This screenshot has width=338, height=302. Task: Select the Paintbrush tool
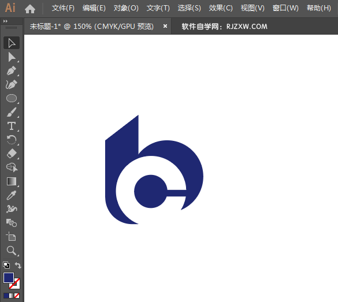point(12,112)
